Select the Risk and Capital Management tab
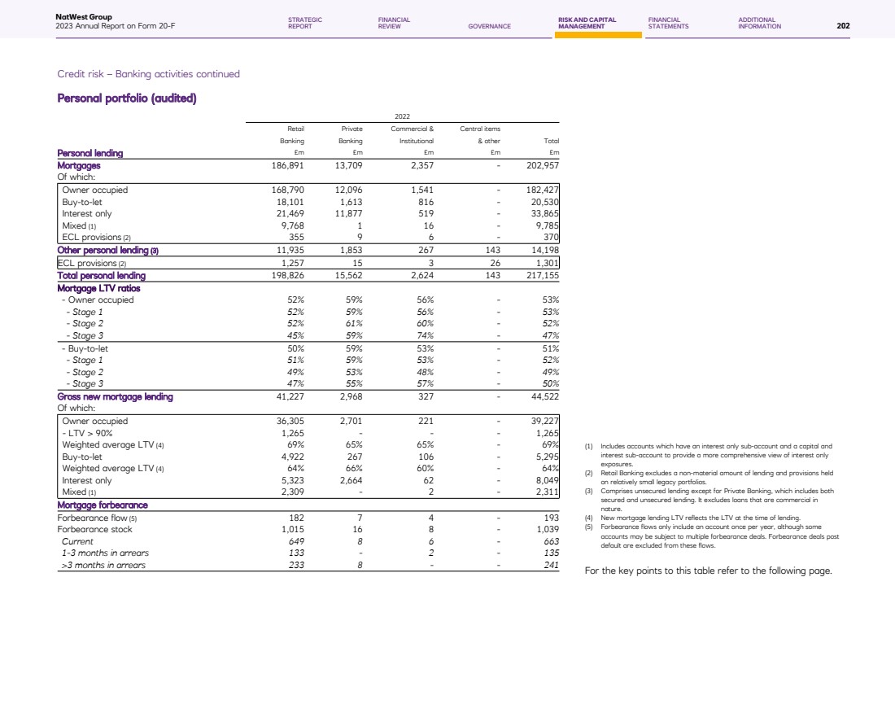Screen dimensions: 895x704 [587, 23]
